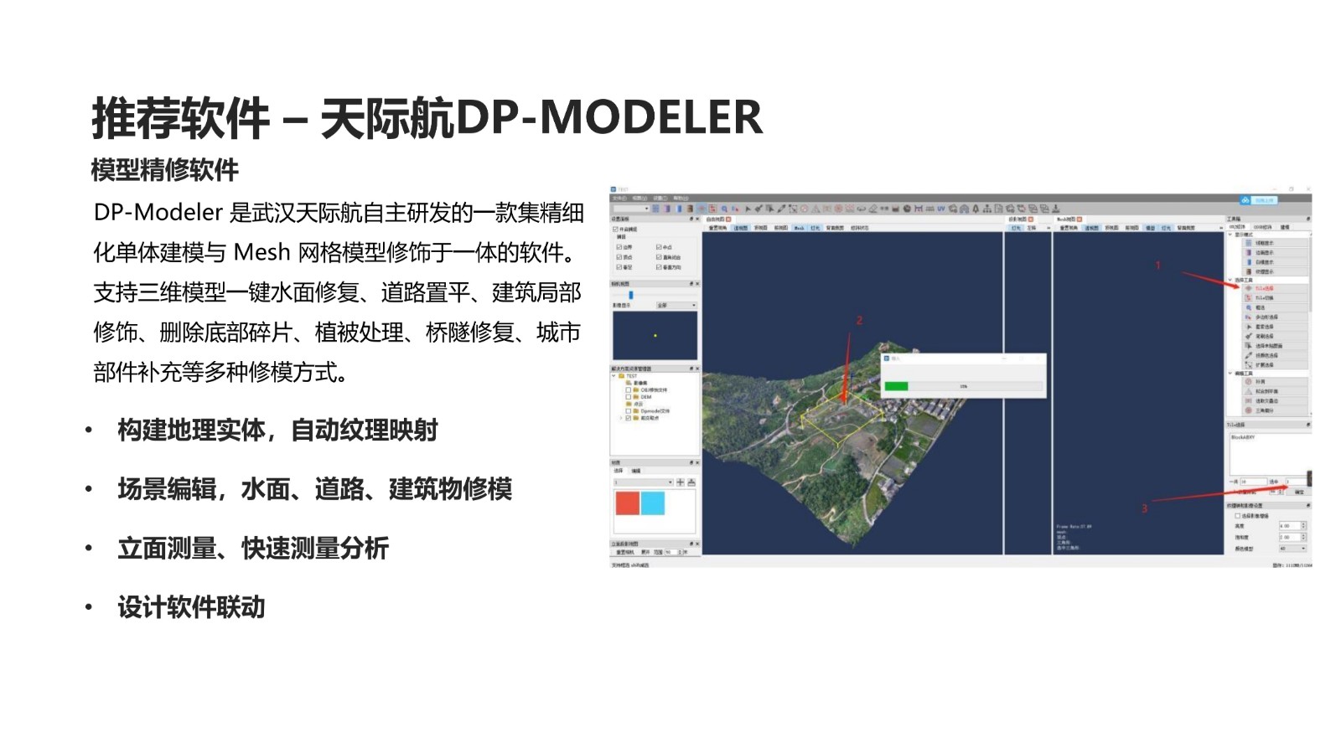The height and width of the screenshot is (753, 1341).
Task: Collapse the TEST root tree node
Action: coord(614,376)
